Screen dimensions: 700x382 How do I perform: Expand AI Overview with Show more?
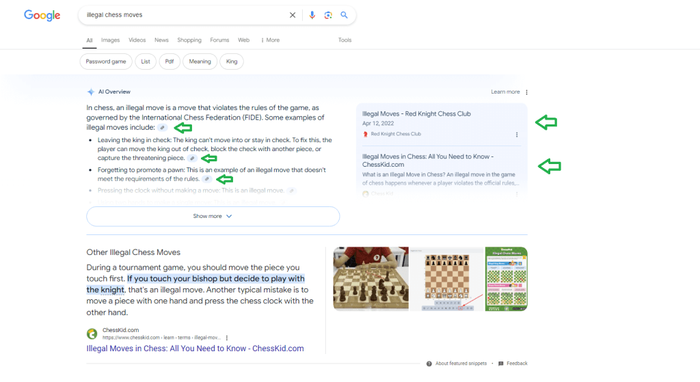tap(213, 217)
